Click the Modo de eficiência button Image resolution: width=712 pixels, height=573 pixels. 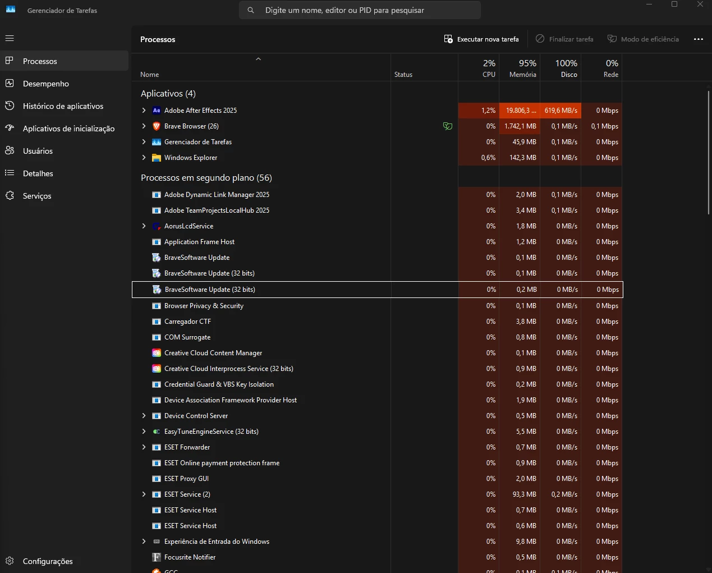pos(643,39)
